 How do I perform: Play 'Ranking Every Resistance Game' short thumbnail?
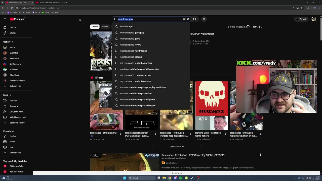[212, 106]
